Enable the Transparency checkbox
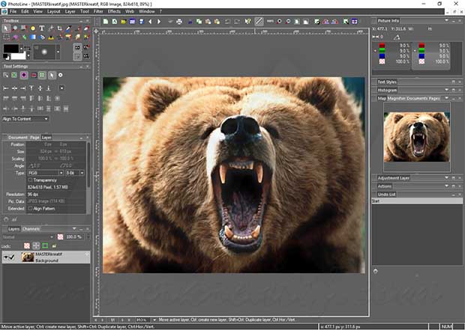The image size is (465, 330). [x=30, y=180]
